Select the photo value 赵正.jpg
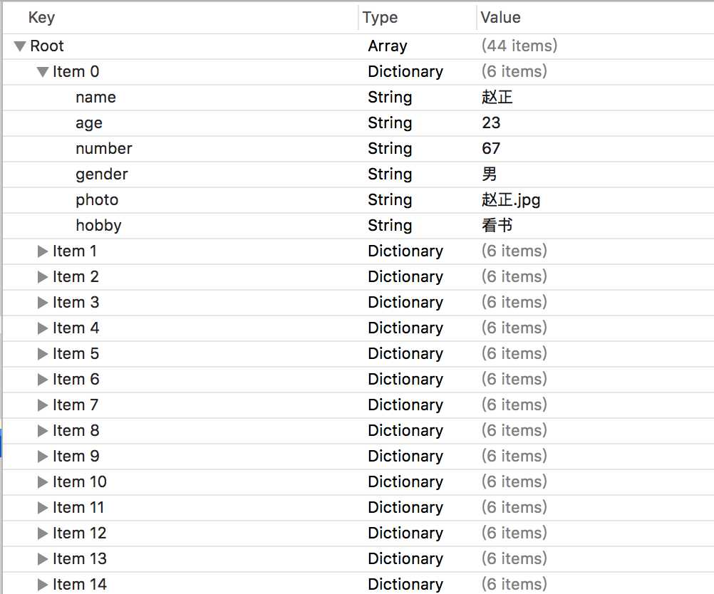Image resolution: width=714 pixels, height=594 pixels. (x=511, y=200)
